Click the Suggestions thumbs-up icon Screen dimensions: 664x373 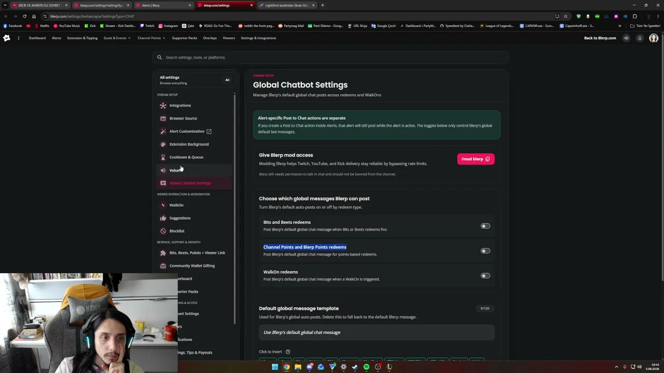163,218
